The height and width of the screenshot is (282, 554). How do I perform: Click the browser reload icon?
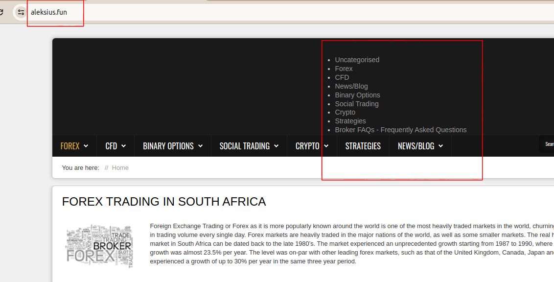1,12
